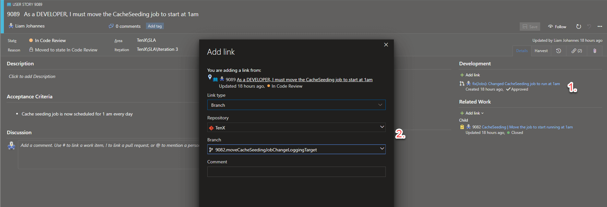The height and width of the screenshot is (207, 607).
Task: Click the Comment input field
Action: coord(296,172)
